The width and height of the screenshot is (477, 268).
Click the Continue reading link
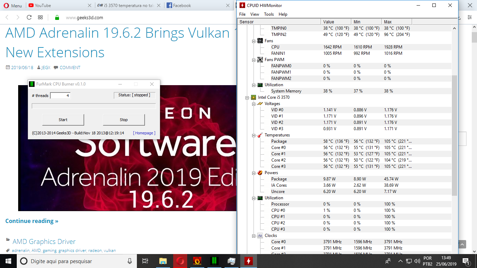point(32,221)
